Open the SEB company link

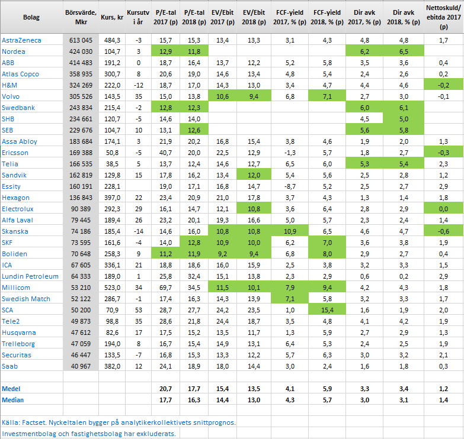tap(7, 130)
